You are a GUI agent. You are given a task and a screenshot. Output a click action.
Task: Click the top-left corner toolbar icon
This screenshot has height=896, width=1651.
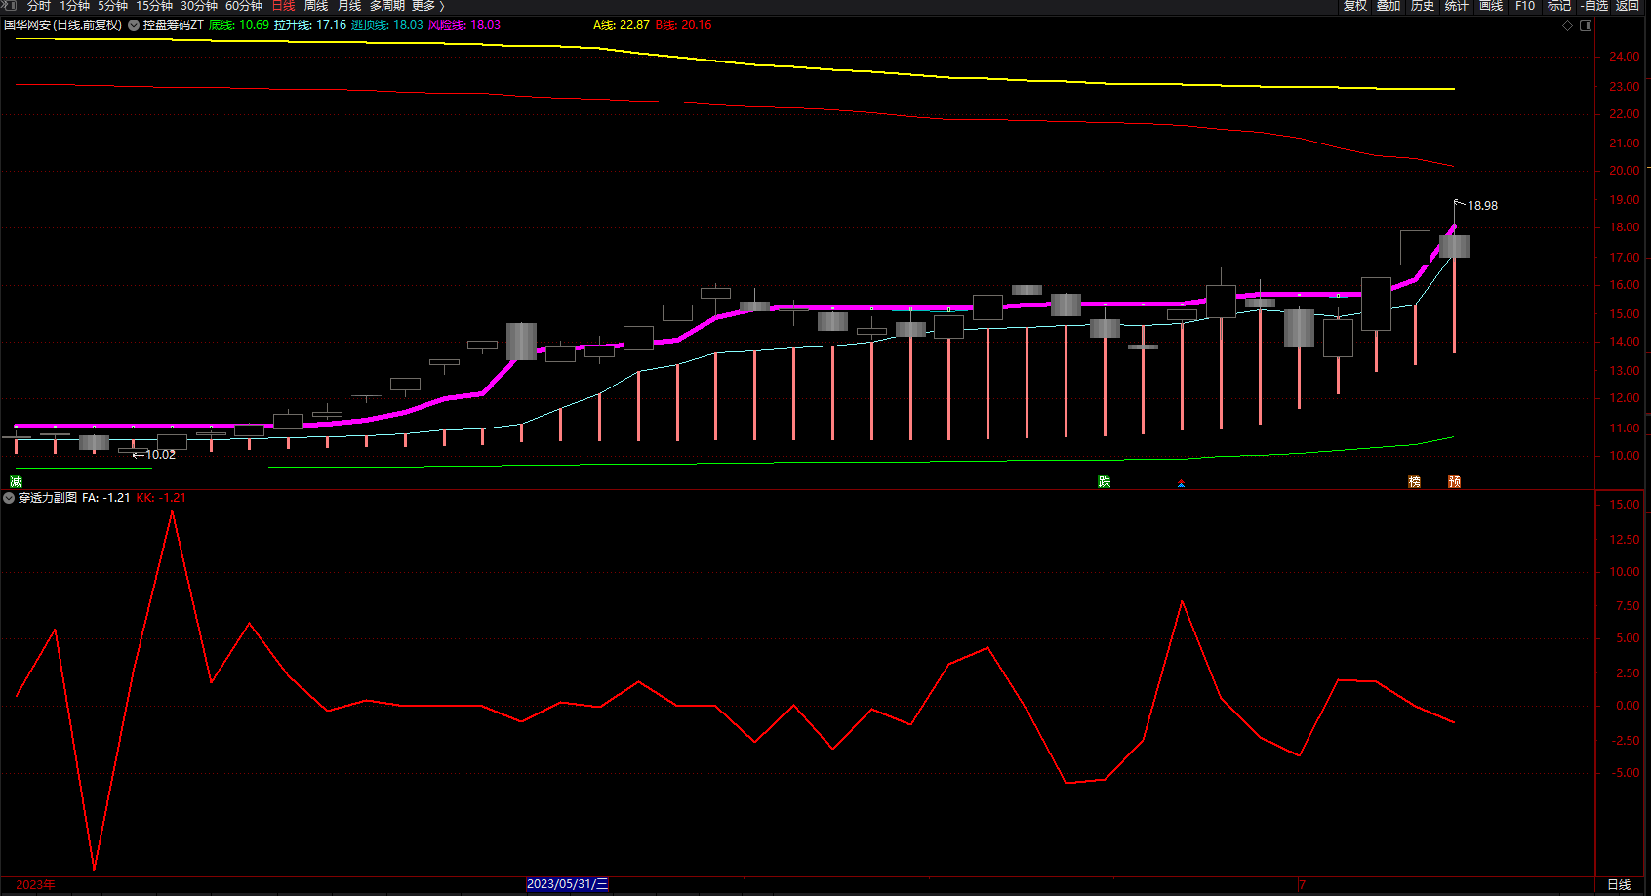(9, 6)
